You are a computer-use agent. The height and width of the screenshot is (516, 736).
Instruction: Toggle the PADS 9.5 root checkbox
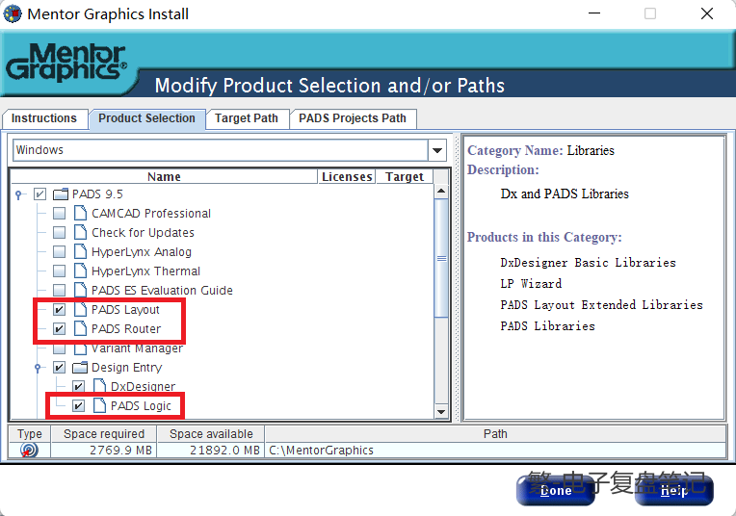click(39, 193)
